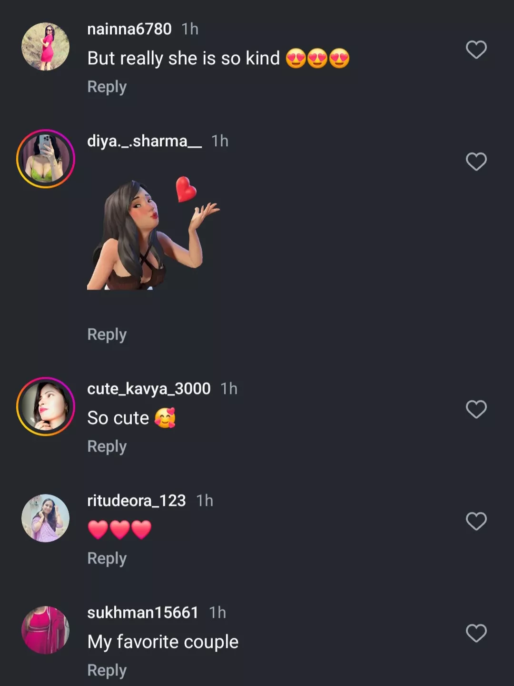Like the "So cute" comment
The width and height of the screenshot is (514, 686).
[x=476, y=409]
